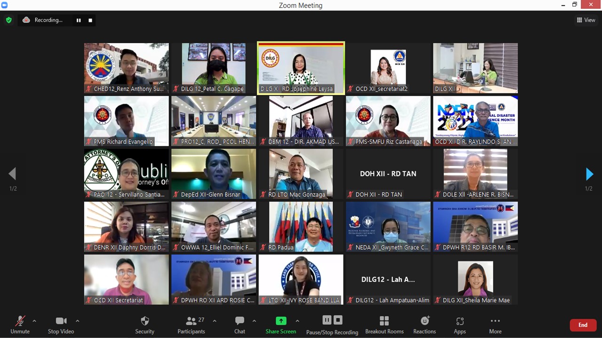Select DILG XII_Sheila Marie Mae tile
The height and width of the screenshot is (338, 602).
(475, 280)
